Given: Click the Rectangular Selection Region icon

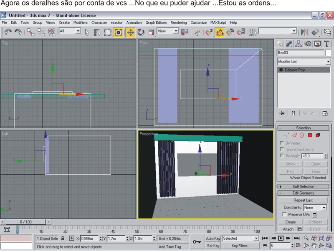Looking at the screenshot, I should click(x=108, y=33).
